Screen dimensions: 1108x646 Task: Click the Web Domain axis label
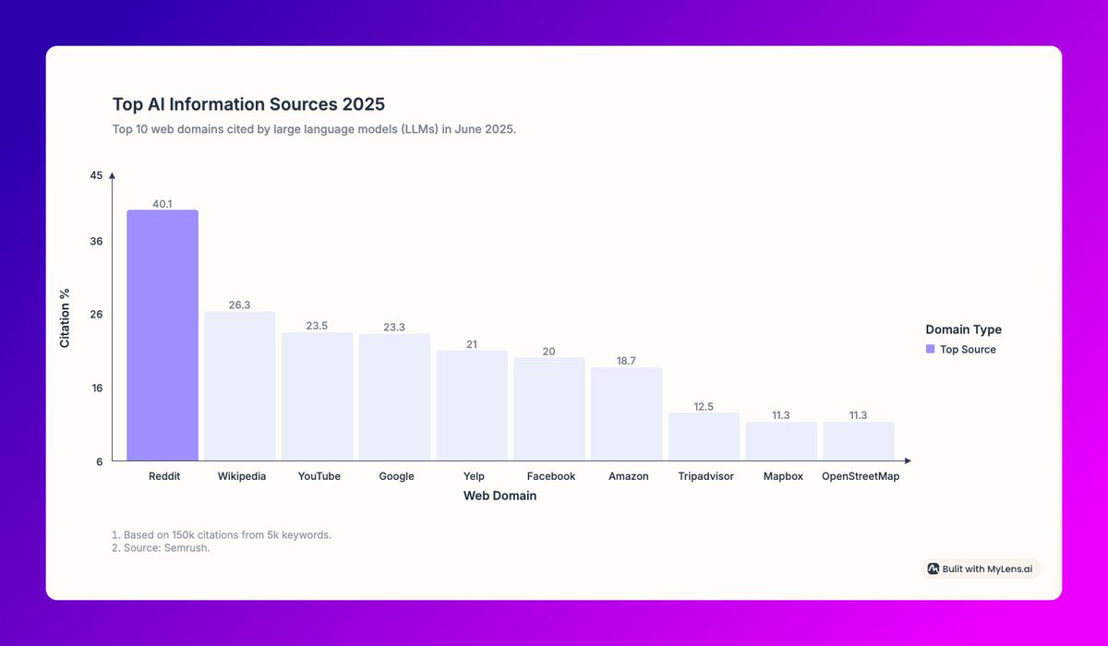tap(500, 496)
